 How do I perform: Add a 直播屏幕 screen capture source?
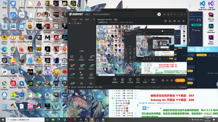(115, 80)
